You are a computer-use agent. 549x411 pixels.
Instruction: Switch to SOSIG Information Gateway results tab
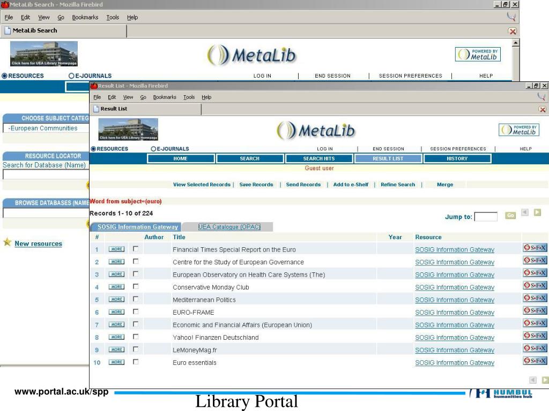(136, 227)
